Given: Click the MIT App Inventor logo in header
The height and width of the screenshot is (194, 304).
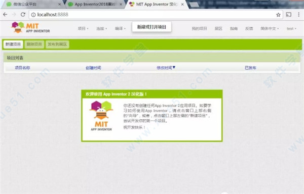Looking at the screenshot, I should point(30,27).
